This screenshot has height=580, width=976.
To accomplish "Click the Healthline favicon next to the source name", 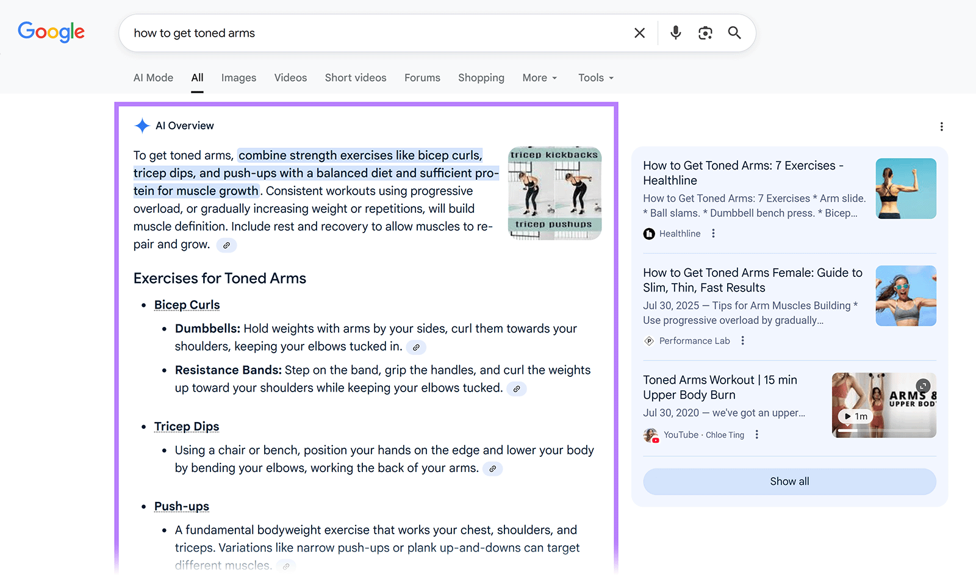I will point(649,234).
